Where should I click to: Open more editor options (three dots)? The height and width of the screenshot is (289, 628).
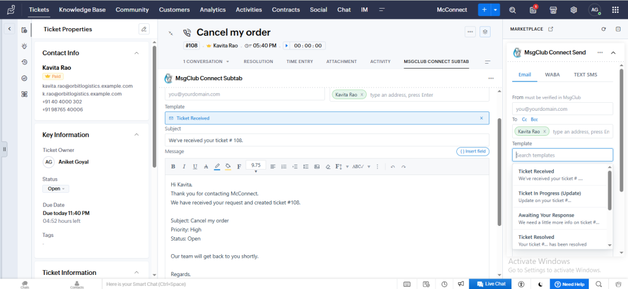coord(377,167)
